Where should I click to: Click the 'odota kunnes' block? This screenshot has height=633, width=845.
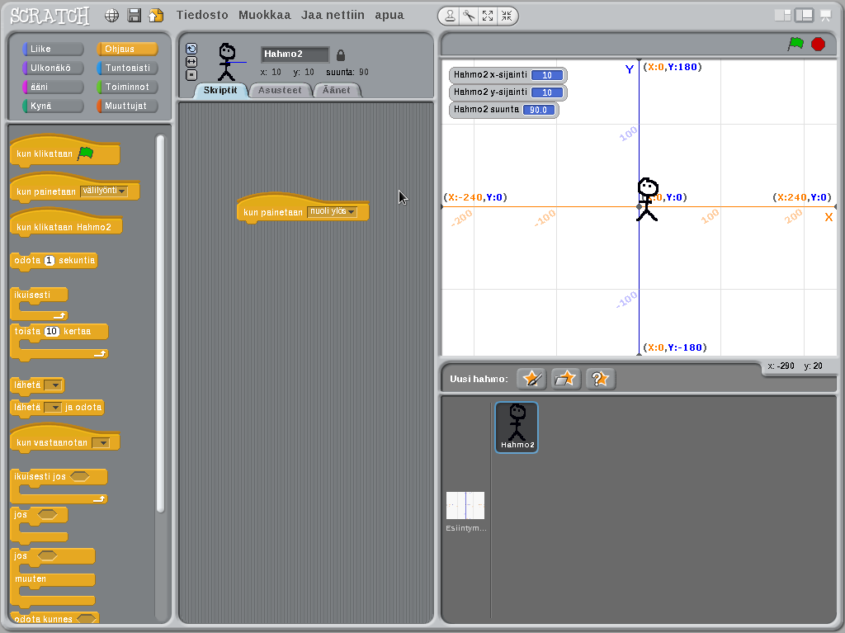(x=54, y=618)
